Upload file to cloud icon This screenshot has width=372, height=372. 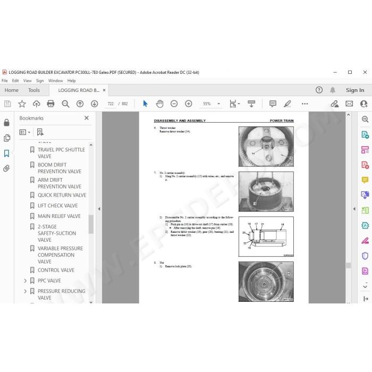[x=36, y=104]
